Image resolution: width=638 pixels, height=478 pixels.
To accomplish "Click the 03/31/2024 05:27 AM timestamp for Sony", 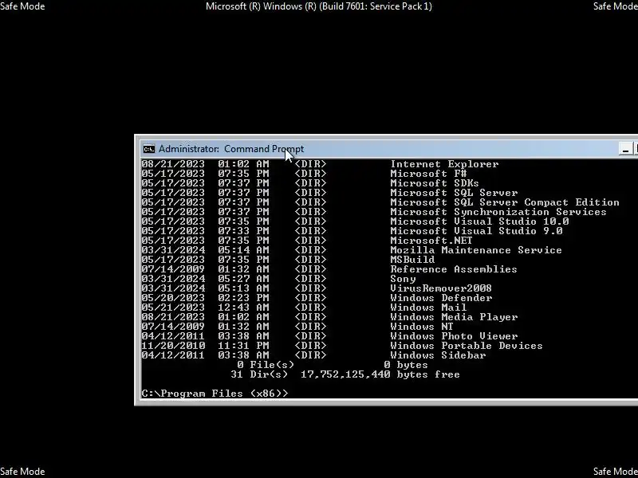I will point(205,279).
